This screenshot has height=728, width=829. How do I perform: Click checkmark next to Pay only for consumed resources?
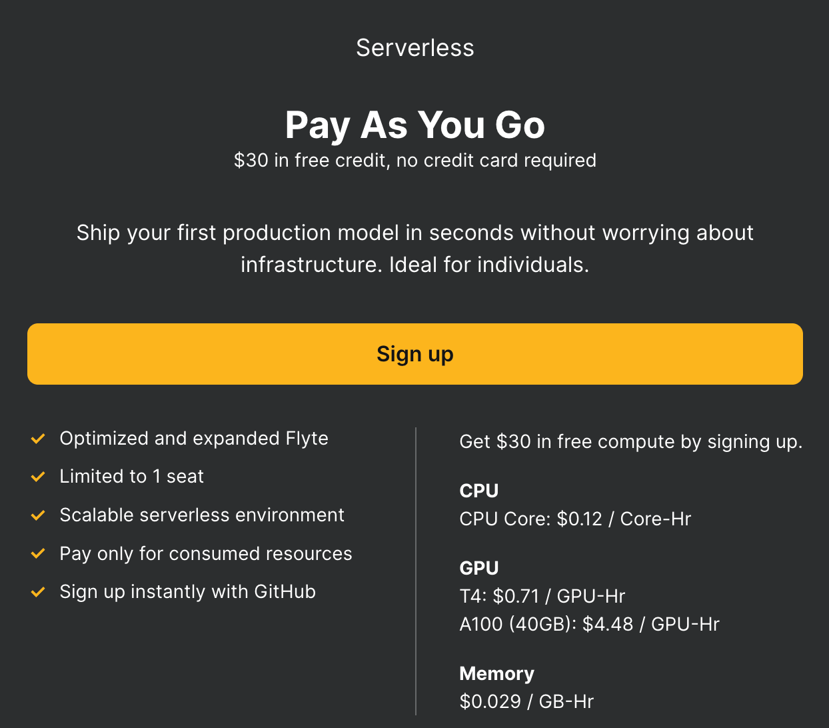(38, 554)
